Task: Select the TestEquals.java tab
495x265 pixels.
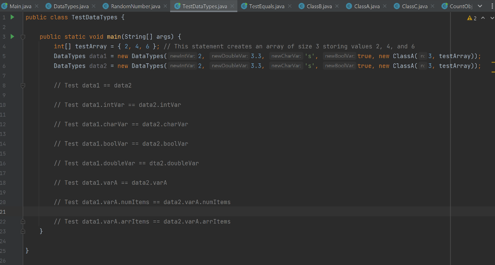Action: [267, 6]
